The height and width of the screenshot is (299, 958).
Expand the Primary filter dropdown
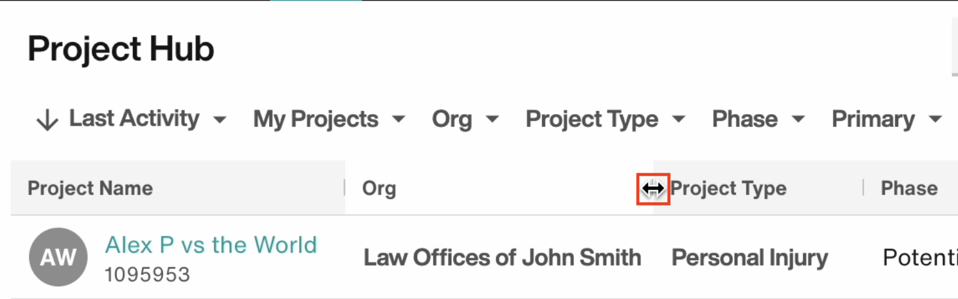coord(887,119)
